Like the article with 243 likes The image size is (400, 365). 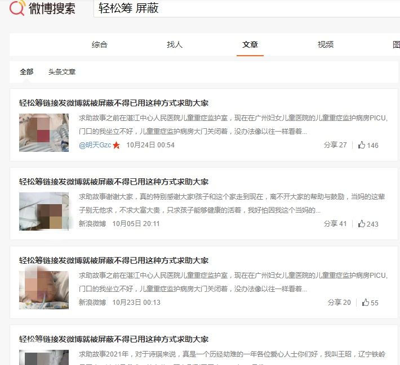pyautogui.click(x=368, y=224)
